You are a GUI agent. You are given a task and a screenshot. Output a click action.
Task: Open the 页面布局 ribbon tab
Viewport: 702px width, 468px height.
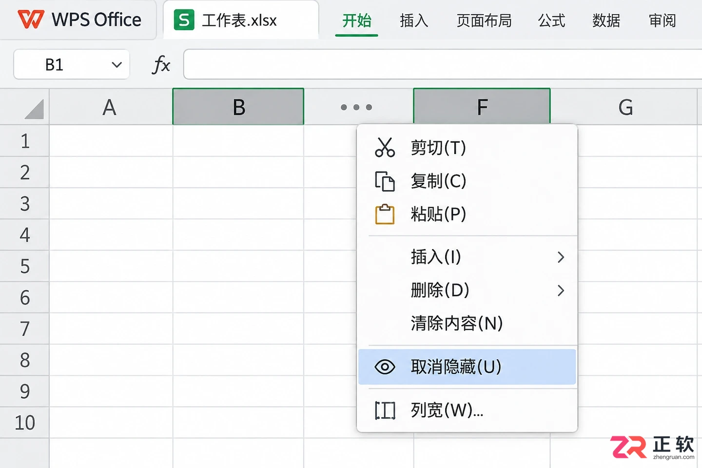click(x=484, y=20)
